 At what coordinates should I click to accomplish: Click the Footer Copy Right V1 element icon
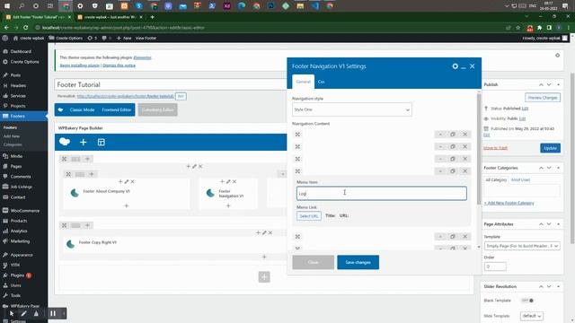click(70, 244)
